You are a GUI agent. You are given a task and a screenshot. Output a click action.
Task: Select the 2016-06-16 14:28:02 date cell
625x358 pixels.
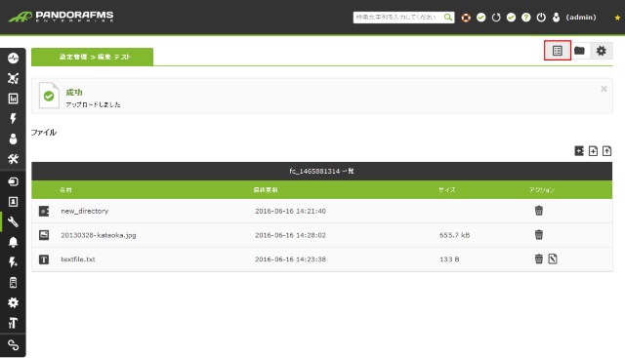[x=290, y=235]
